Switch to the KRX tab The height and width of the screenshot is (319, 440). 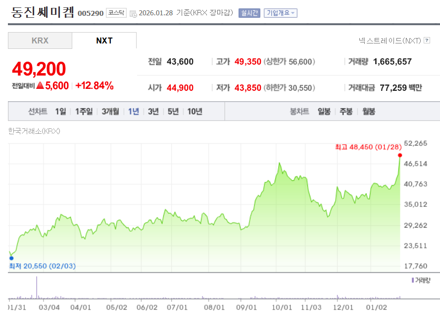[40, 40]
